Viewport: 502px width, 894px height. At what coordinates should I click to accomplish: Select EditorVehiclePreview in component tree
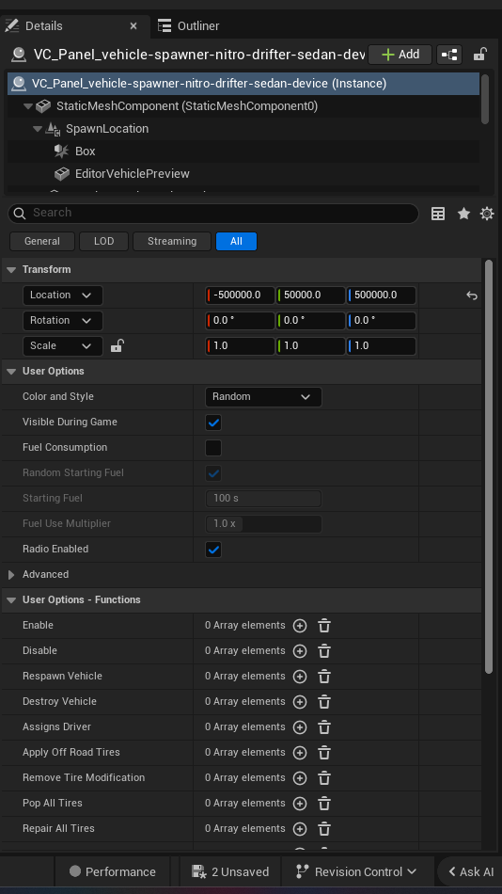coord(133,174)
